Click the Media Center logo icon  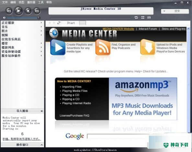coord(54,33)
